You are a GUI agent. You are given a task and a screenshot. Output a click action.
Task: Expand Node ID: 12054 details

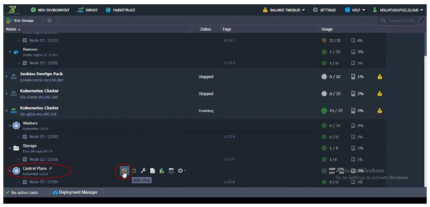click(x=18, y=182)
